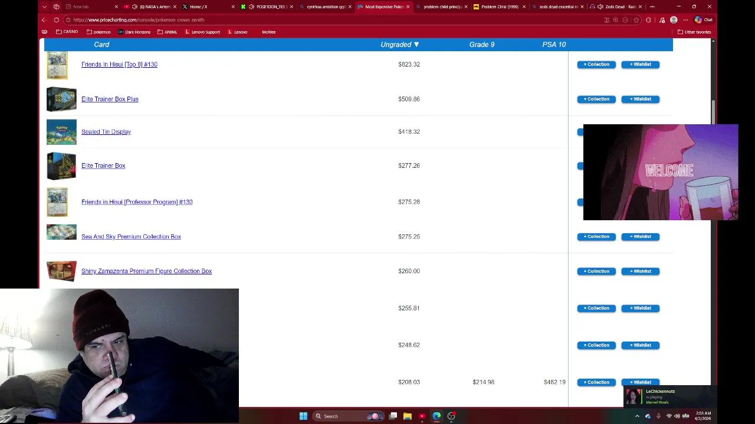Click the pricecharting URL address bar
The width and height of the screenshot is (755, 424).
tap(330, 20)
